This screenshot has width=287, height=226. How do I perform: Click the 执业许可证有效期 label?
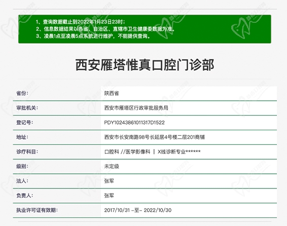pyautogui.click(x=37, y=210)
